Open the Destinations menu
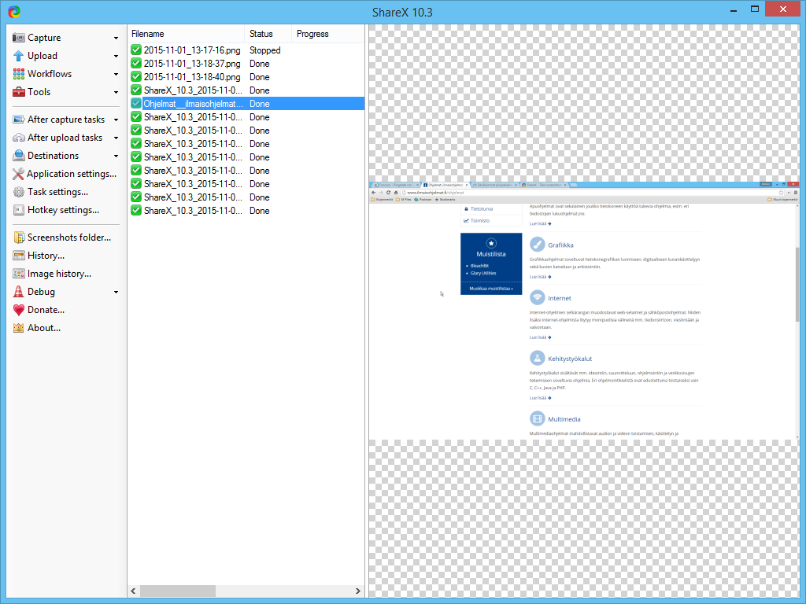 pos(66,156)
